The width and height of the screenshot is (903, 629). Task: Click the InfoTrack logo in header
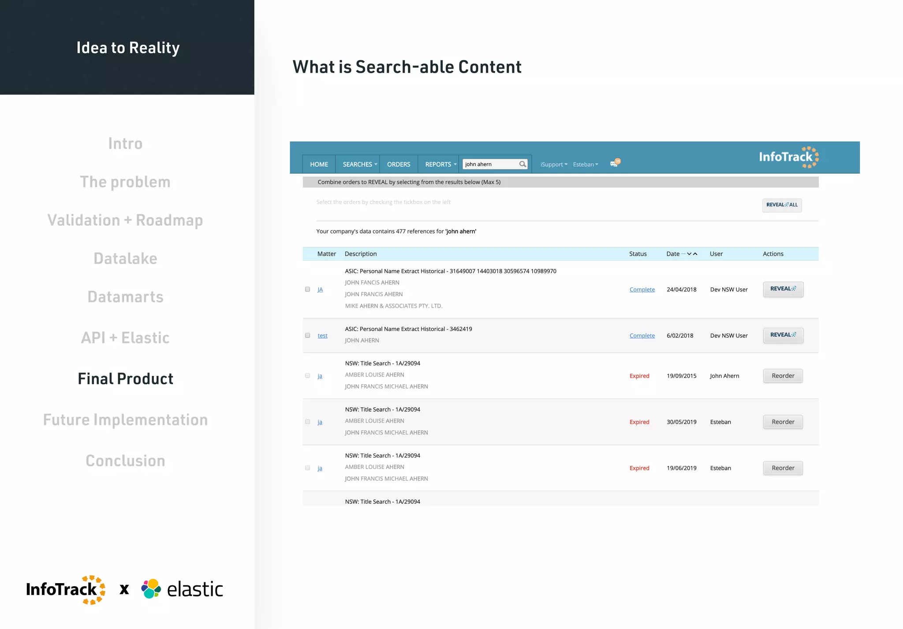click(x=788, y=157)
